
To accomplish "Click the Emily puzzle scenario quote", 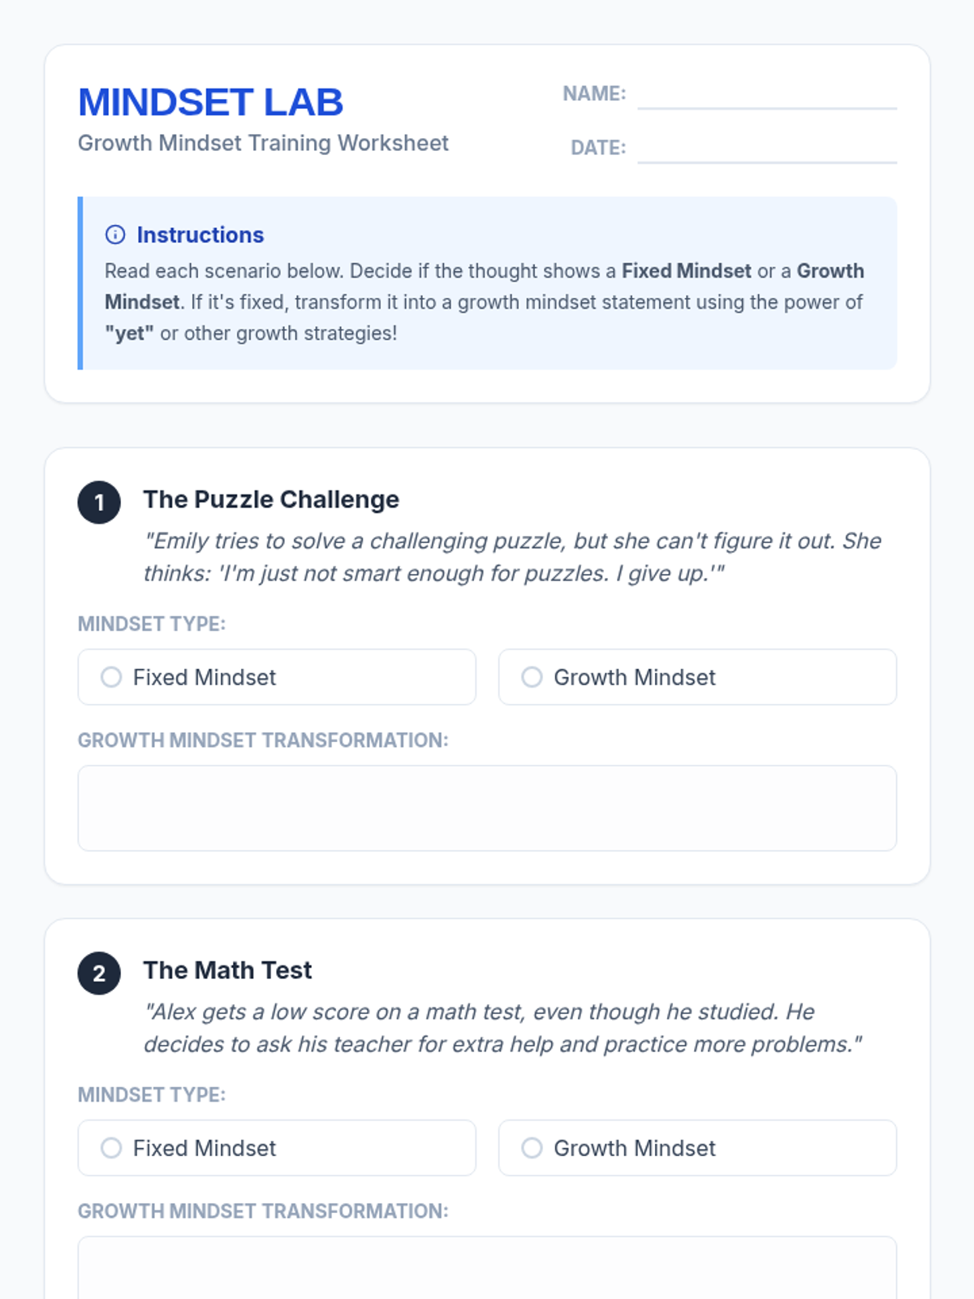I will click(511, 557).
